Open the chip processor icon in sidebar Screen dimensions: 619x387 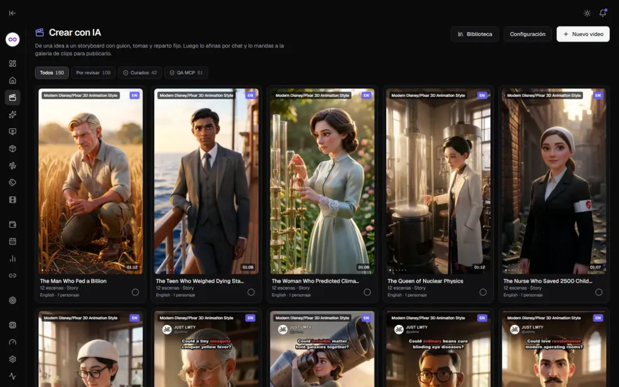(12, 325)
